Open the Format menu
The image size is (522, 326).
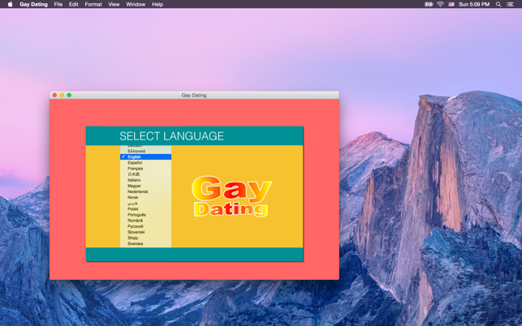click(93, 4)
